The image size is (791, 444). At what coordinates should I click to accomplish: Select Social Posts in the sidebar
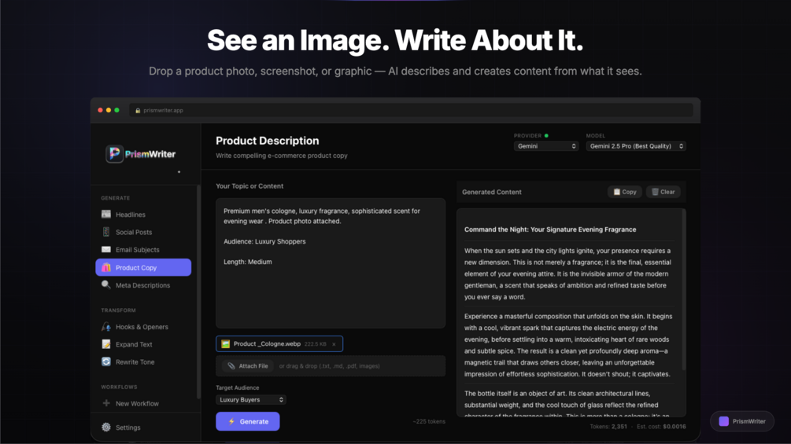[143, 232]
